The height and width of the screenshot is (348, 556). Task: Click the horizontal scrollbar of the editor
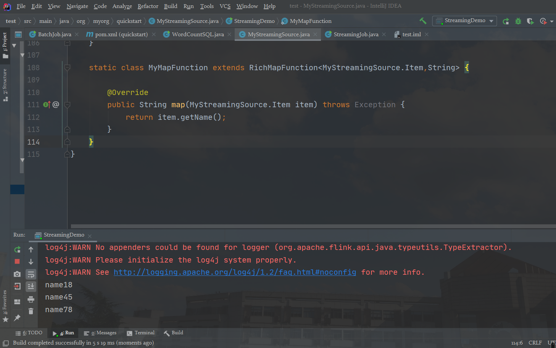pos(313,226)
